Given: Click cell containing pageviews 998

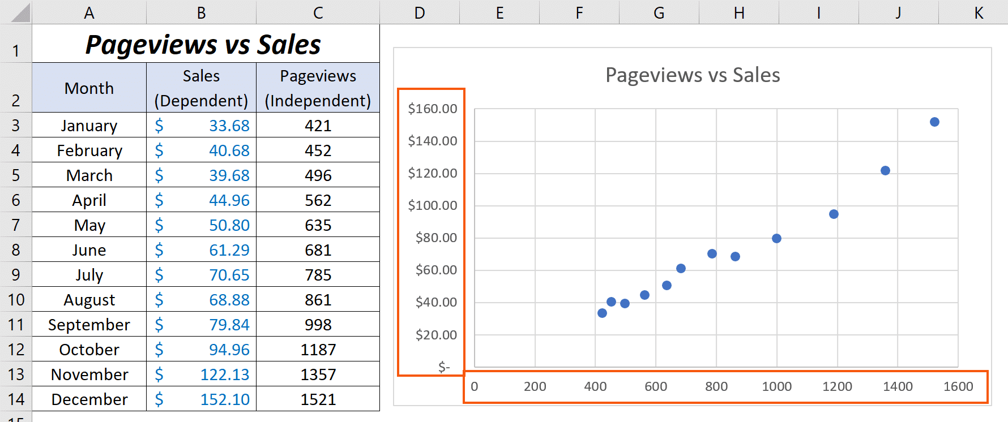Looking at the screenshot, I should (318, 324).
